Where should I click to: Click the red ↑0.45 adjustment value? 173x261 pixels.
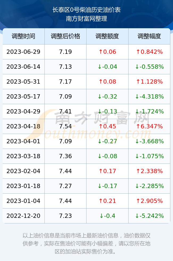pyautogui.click(x=107, y=126)
